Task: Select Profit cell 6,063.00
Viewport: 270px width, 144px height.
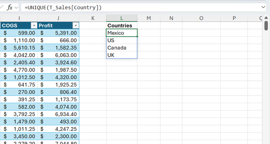Action: tap(58, 55)
